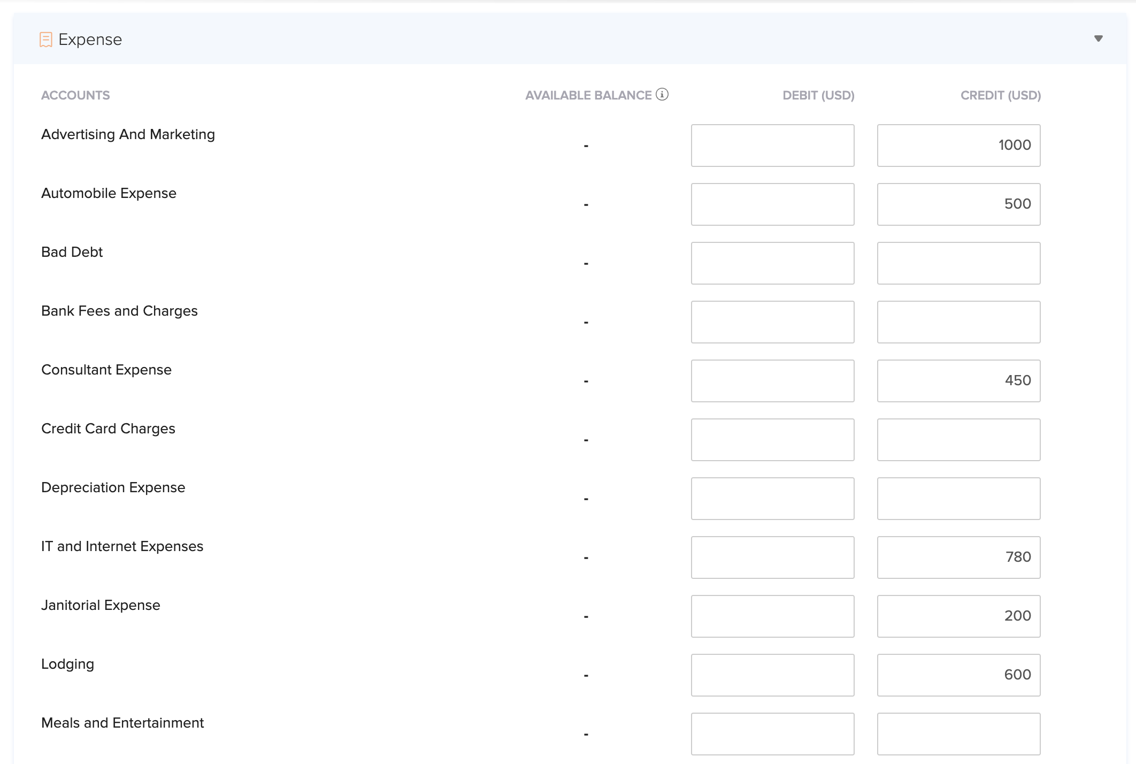Viewport: 1136px width, 764px height.
Task: Focus Meals and Entertainment credit field
Action: point(958,734)
